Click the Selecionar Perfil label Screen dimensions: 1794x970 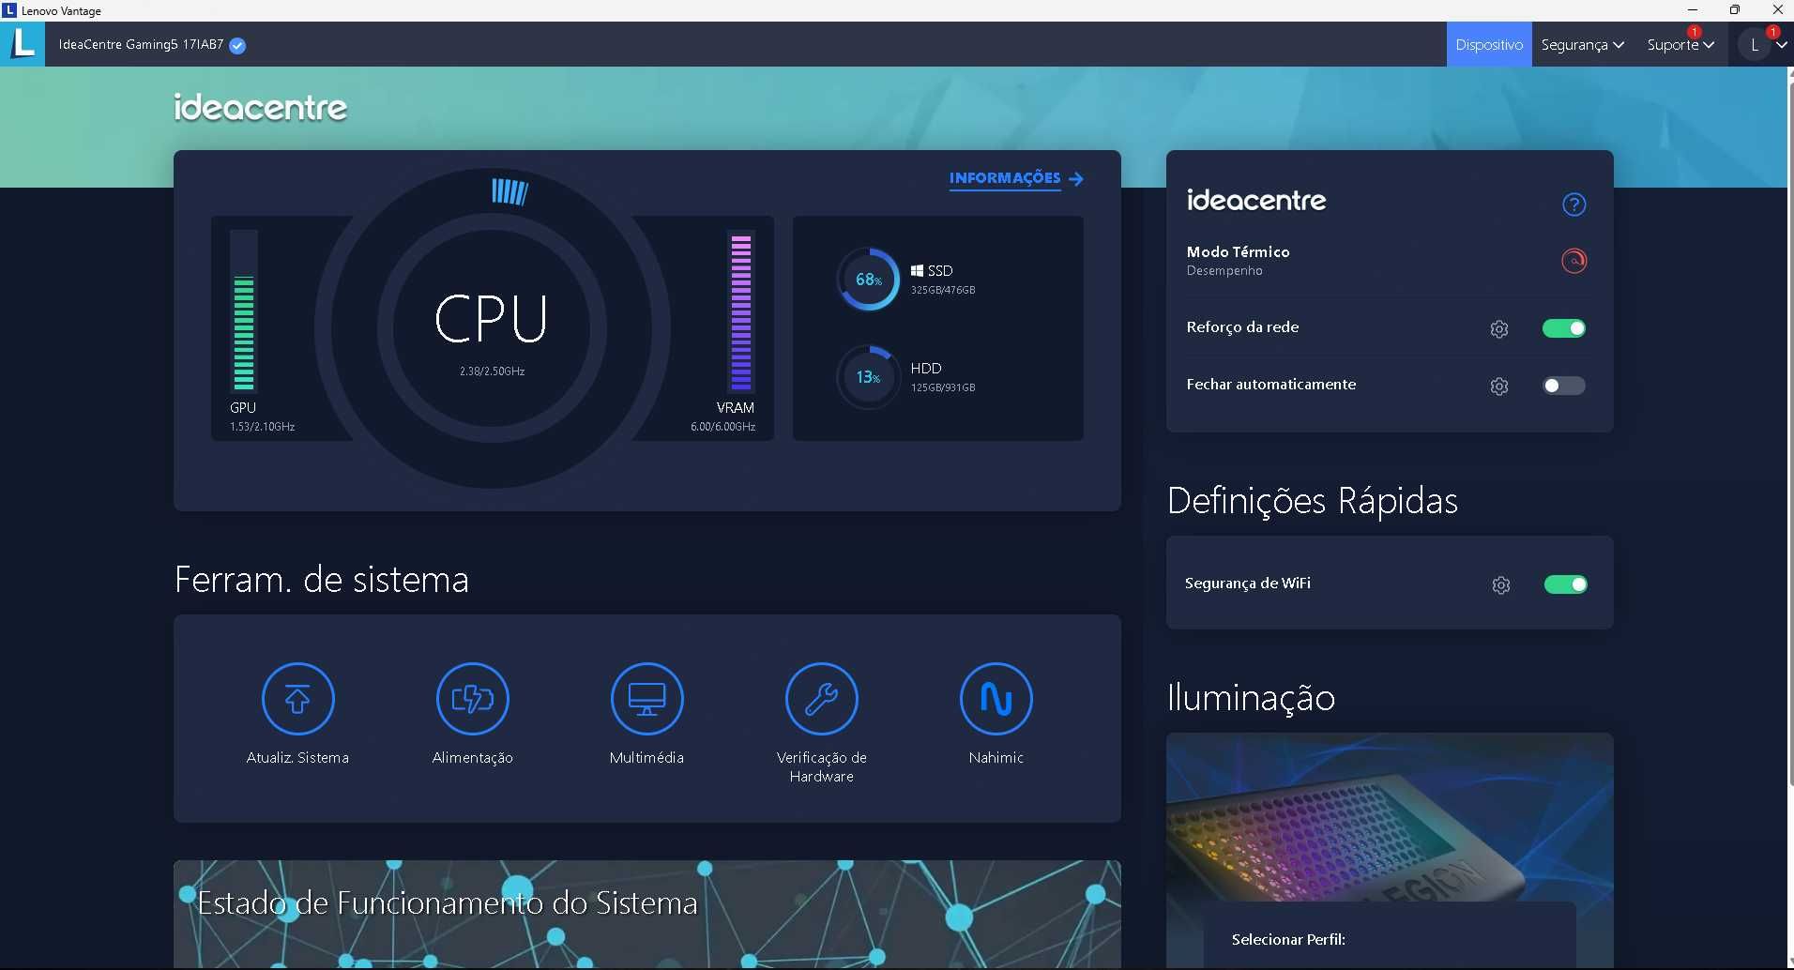(x=1288, y=939)
